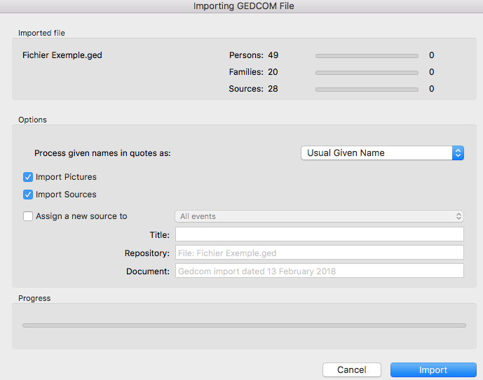Image resolution: width=483 pixels, height=380 pixels.
Task: Uncheck the Import Pictures checkbox
Action: 28,177
